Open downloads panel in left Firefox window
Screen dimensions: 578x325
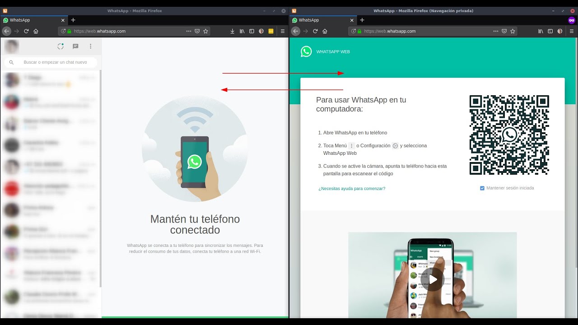click(232, 31)
